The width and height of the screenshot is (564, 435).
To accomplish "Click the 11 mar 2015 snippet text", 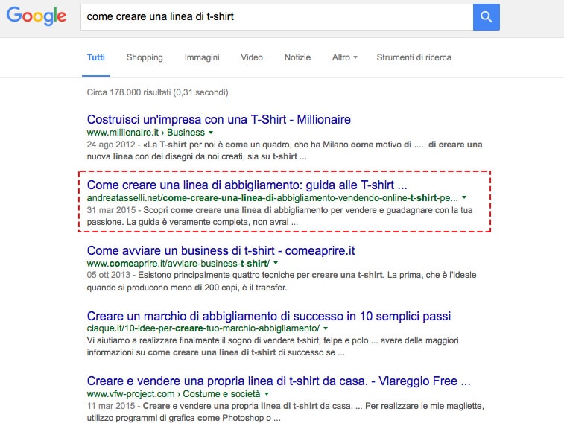I will pyautogui.click(x=285, y=412).
